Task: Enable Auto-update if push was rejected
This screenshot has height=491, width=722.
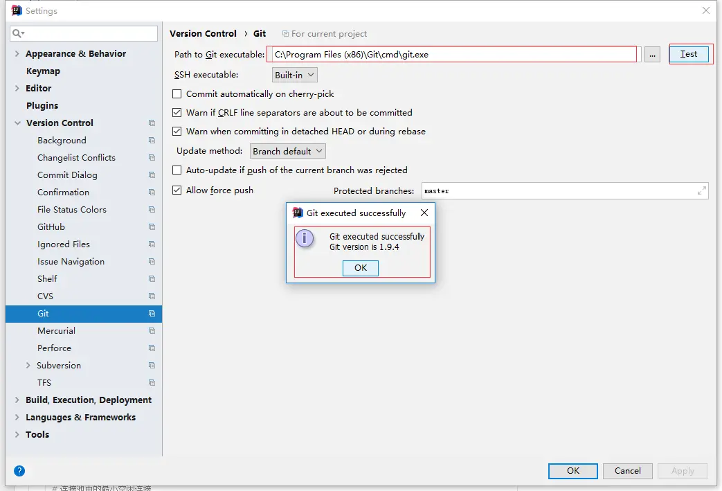Action: 177,170
